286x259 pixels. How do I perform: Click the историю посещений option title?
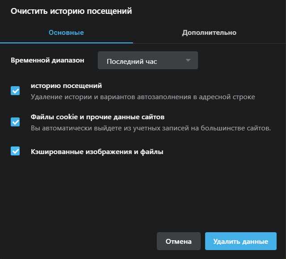(67, 86)
